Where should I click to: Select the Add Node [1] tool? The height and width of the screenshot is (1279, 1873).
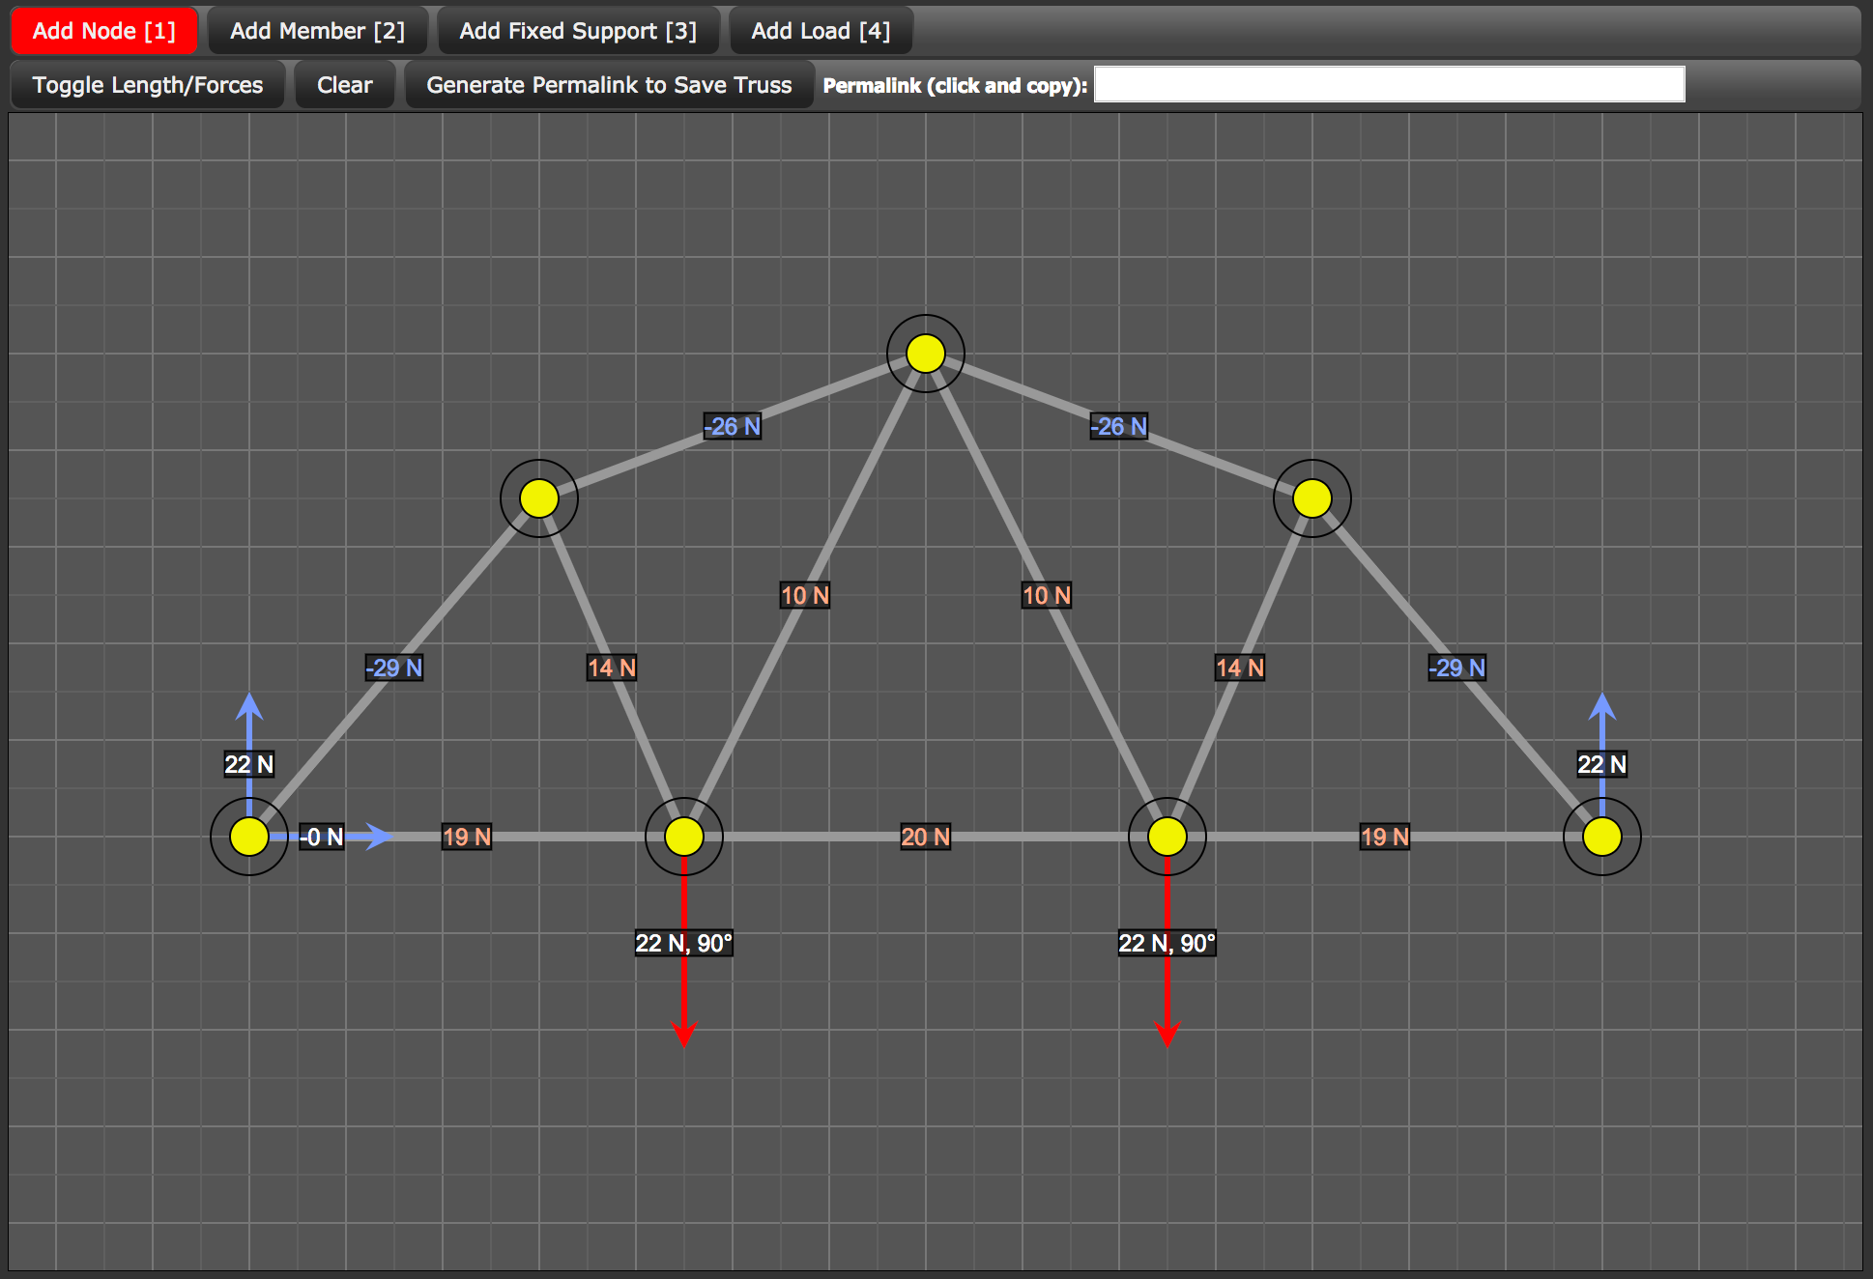coord(102,30)
